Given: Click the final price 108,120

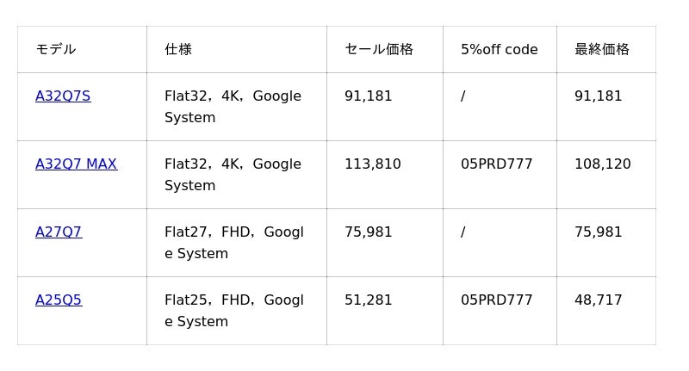Looking at the screenshot, I should click(x=602, y=164).
